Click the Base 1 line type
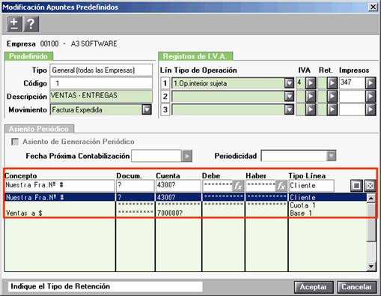The height and width of the screenshot is (296, 381). pos(301,213)
